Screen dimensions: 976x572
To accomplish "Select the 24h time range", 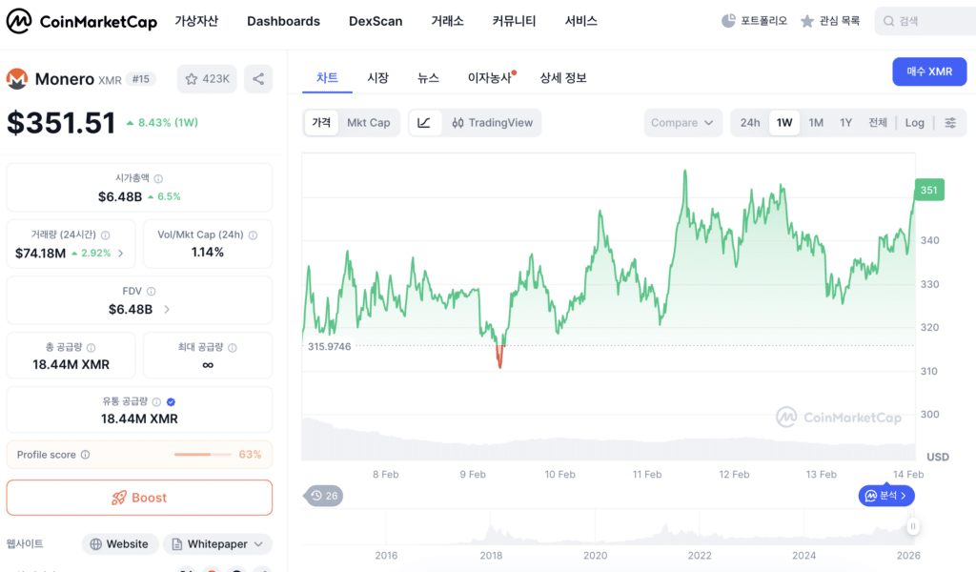I will coord(750,123).
